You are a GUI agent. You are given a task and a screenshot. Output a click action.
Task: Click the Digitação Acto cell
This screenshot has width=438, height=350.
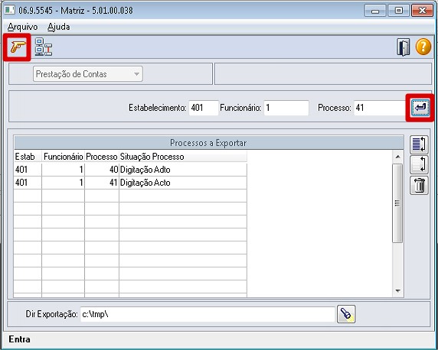click(x=183, y=183)
